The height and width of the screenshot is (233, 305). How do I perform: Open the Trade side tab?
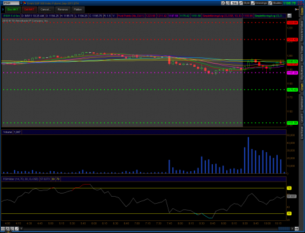(x=302, y=11)
